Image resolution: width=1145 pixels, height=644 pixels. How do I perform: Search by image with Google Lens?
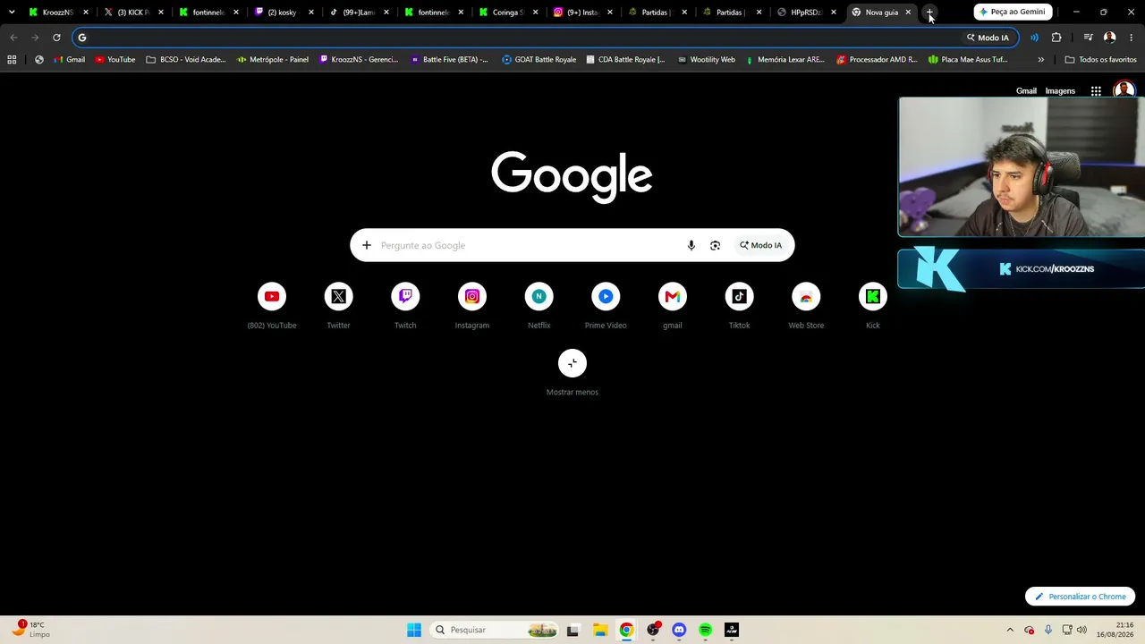715,245
